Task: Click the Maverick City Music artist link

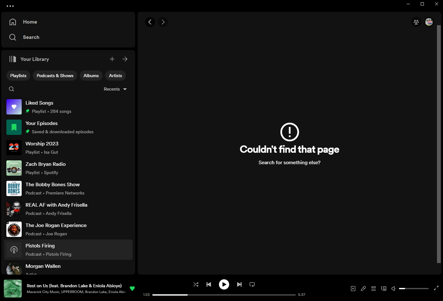Action: coord(43,292)
